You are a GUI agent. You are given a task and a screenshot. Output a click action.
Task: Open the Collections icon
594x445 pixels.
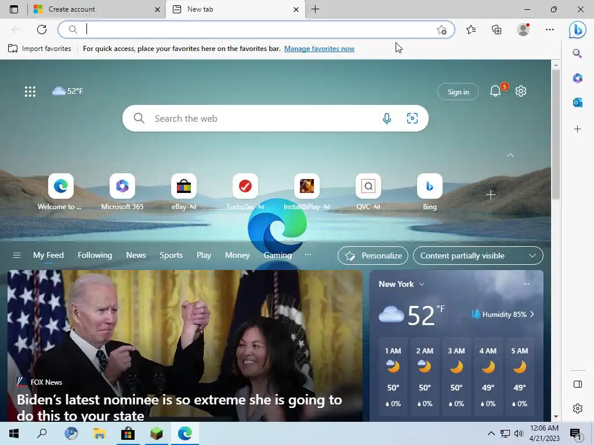tap(497, 29)
